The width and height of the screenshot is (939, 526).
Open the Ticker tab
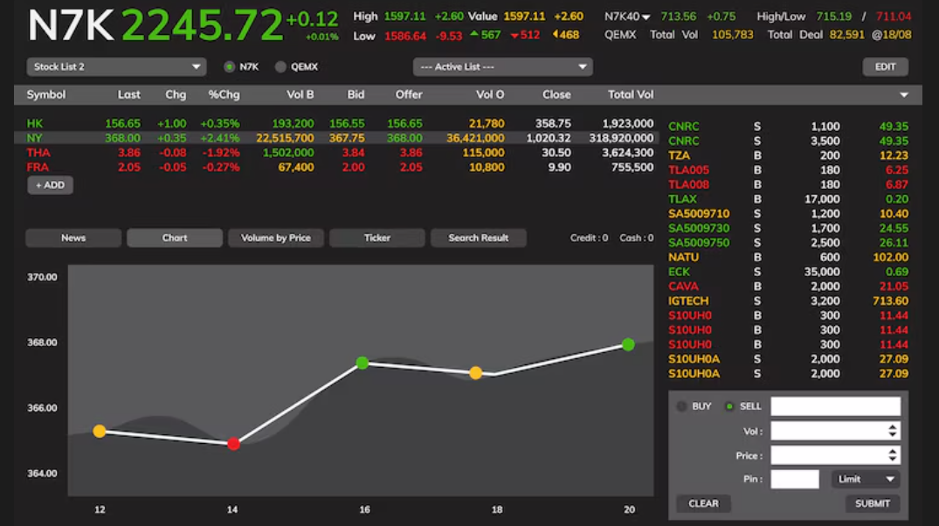click(377, 238)
